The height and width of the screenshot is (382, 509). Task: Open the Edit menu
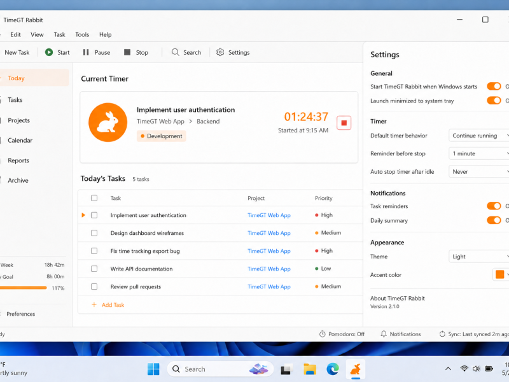tap(15, 34)
